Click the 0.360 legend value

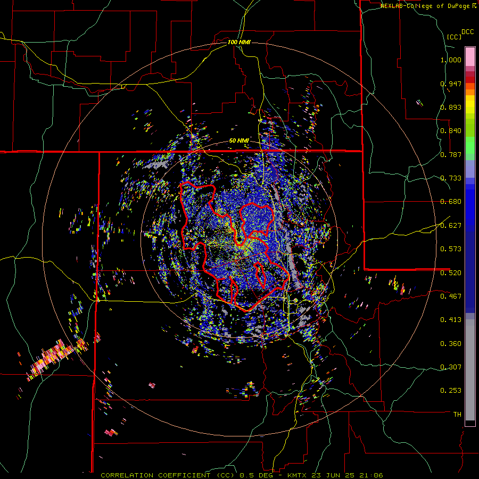point(451,344)
